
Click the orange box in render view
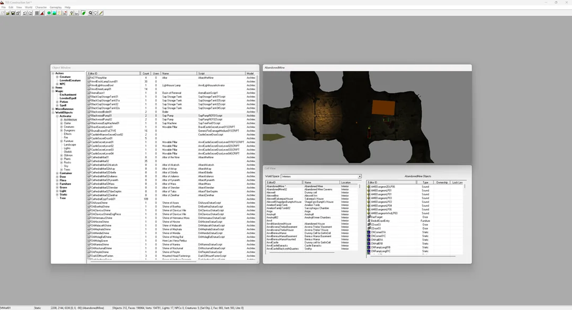point(383,108)
